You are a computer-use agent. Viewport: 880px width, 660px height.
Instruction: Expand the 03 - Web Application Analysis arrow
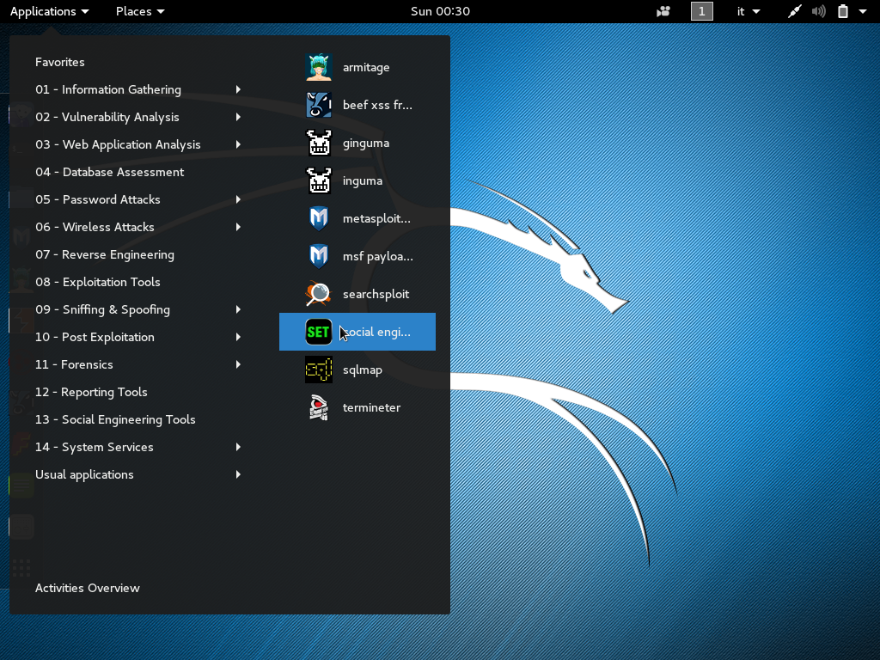click(239, 144)
